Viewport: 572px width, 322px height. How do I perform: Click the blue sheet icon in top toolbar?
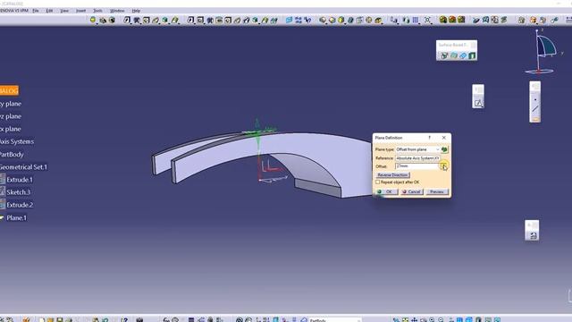[289, 20]
